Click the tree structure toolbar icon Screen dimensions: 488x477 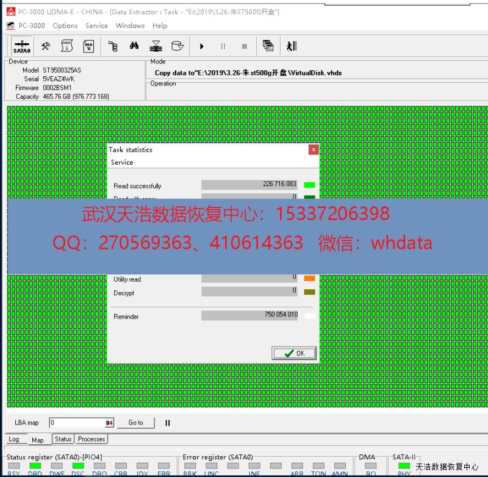point(113,46)
